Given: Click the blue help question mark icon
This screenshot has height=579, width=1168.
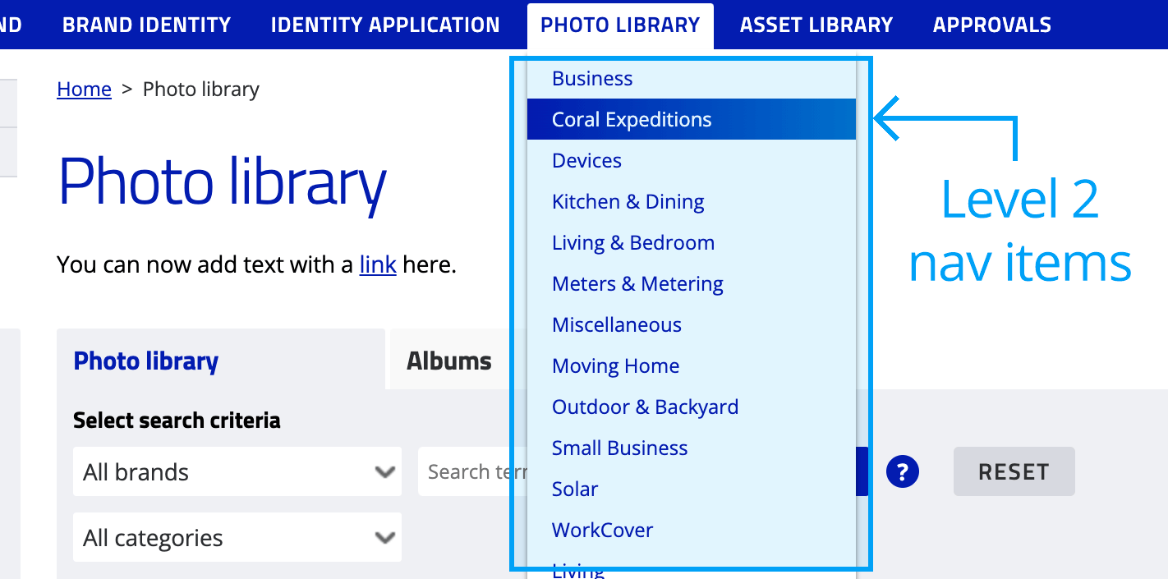Looking at the screenshot, I should (902, 472).
